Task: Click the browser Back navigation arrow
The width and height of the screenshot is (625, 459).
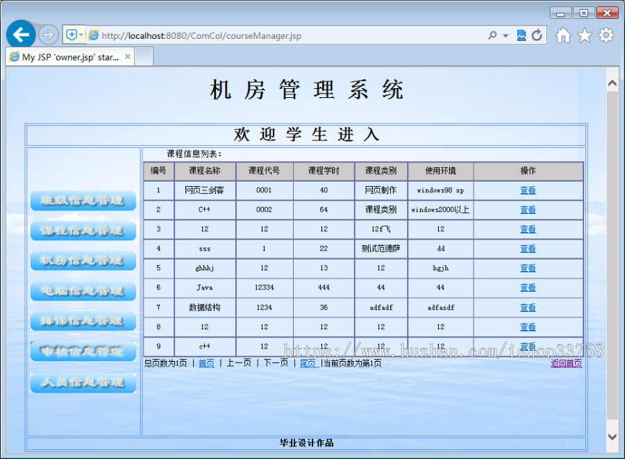Action: (21, 34)
